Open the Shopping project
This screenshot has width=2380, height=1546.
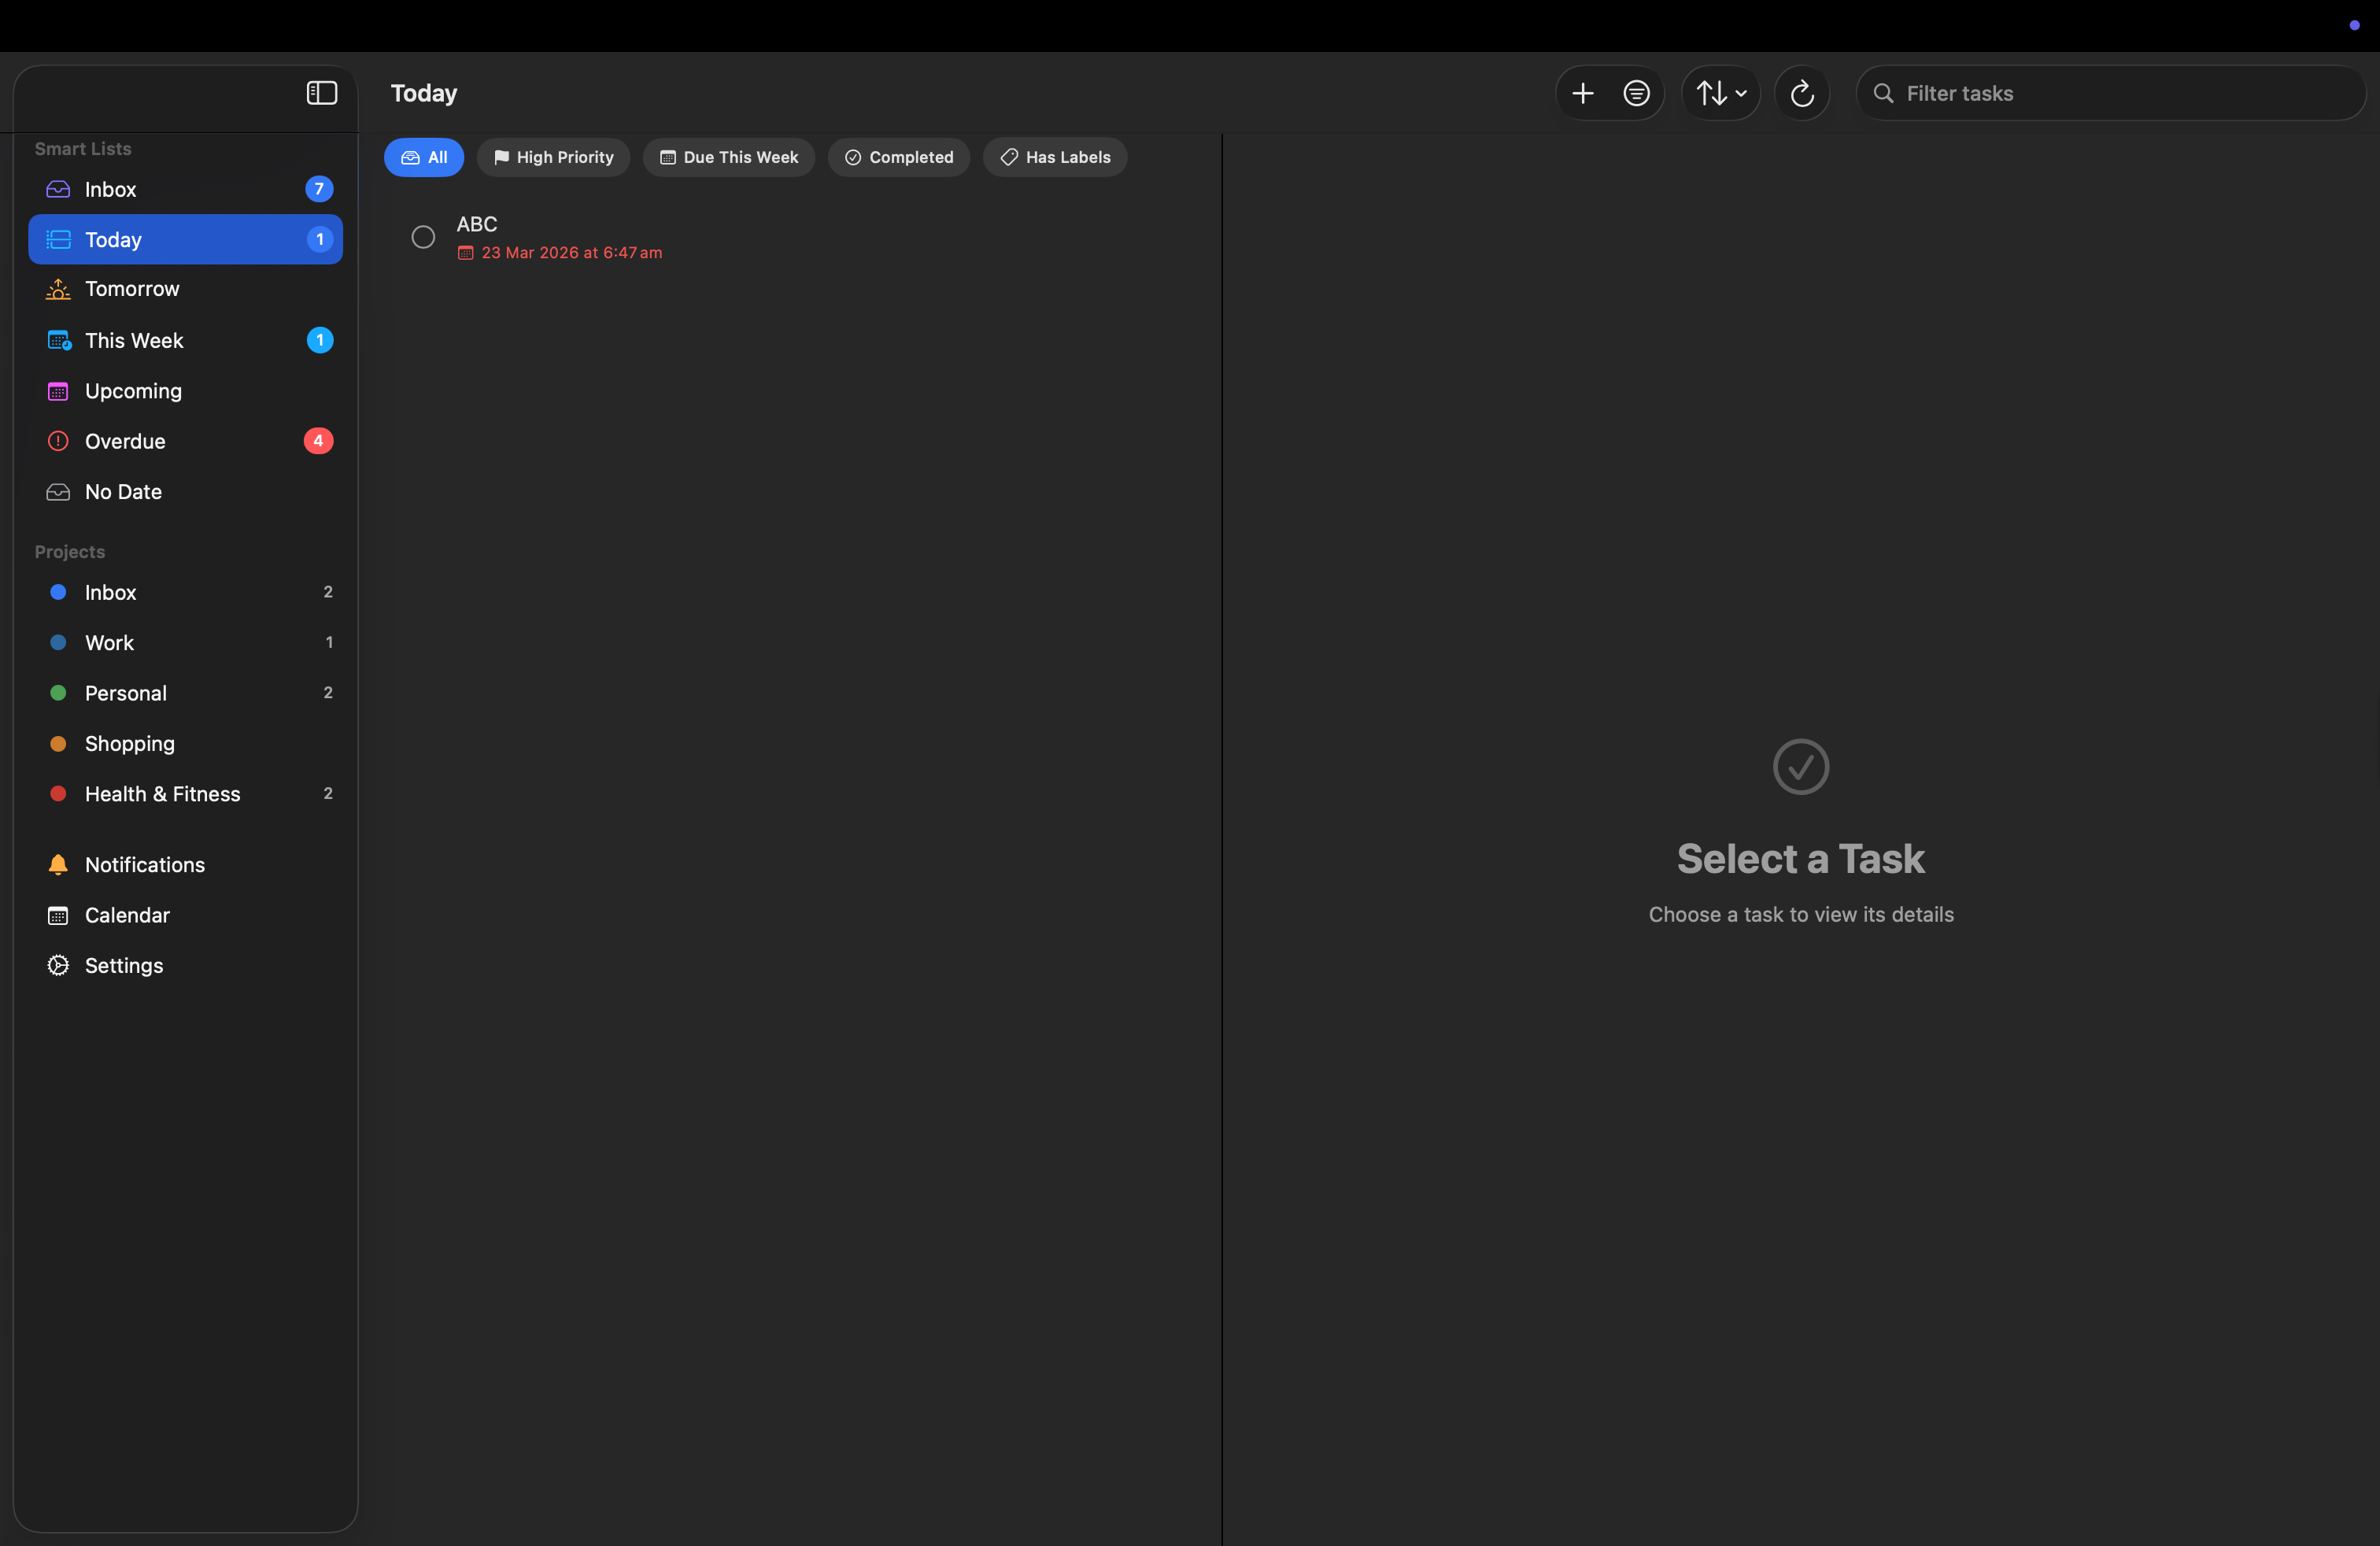[x=185, y=744]
